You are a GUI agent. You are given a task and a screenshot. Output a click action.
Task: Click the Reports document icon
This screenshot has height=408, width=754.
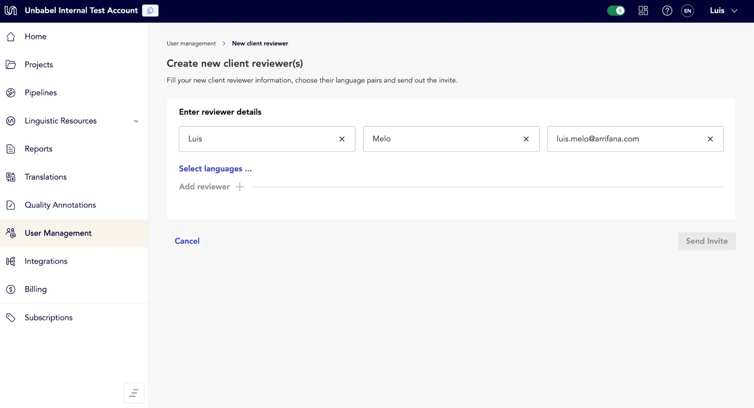pos(11,149)
